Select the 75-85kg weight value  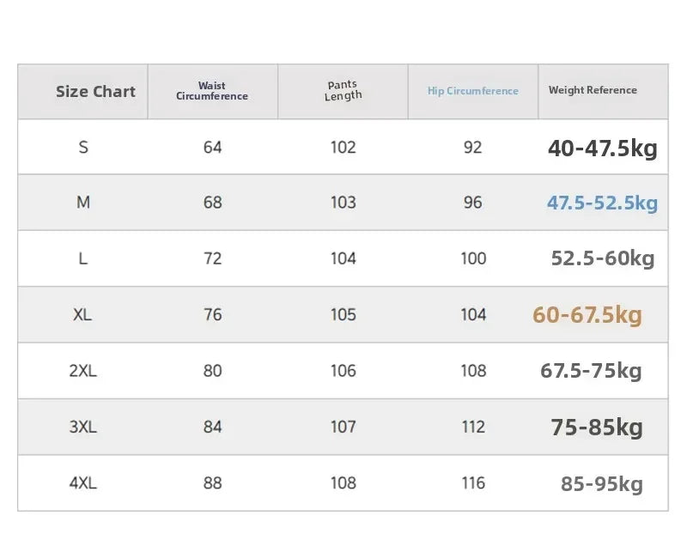(x=597, y=428)
